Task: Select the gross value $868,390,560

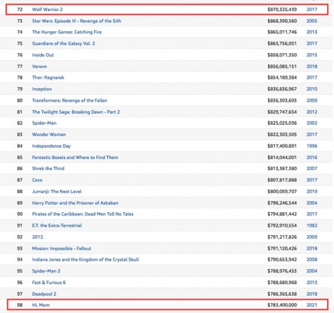Action: coord(282,21)
